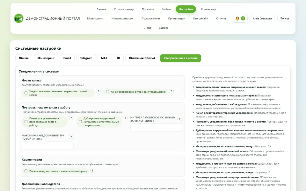Open Инвентаризация section
This screenshot has height=191, width=306.
[x=122, y=18]
